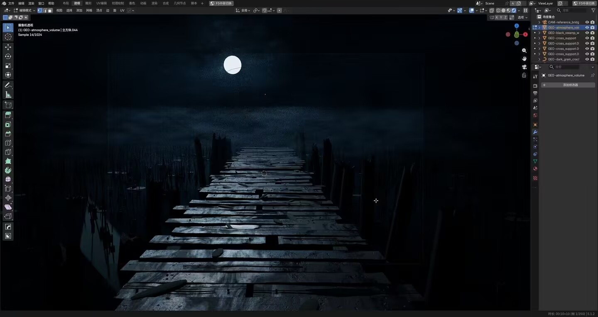Switch to the UV编辑 workspace tab
598x317 pixels.
pos(101,3)
